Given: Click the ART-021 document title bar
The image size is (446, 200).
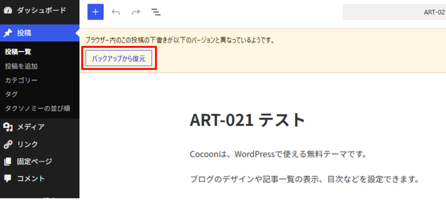Looking at the screenshot, I should click(x=394, y=12).
